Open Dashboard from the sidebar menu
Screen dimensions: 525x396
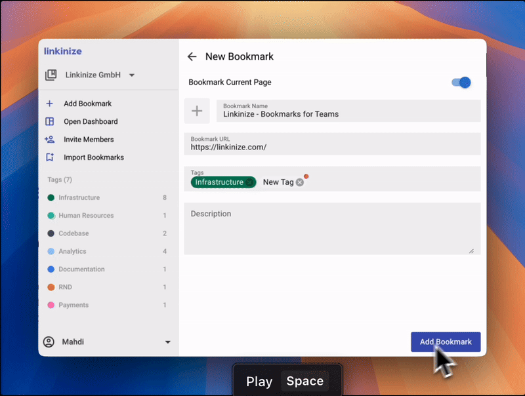[x=91, y=121]
